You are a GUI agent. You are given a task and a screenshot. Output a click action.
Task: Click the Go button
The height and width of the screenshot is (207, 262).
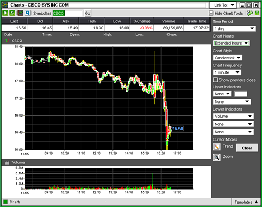coord(87,13)
